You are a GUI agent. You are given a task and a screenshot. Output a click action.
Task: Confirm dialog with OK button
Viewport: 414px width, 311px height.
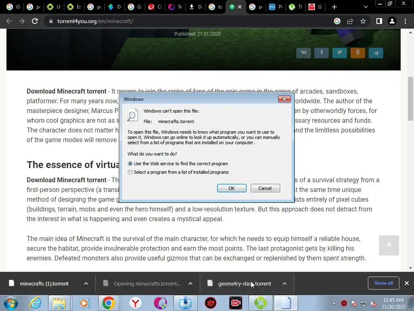tap(232, 188)
